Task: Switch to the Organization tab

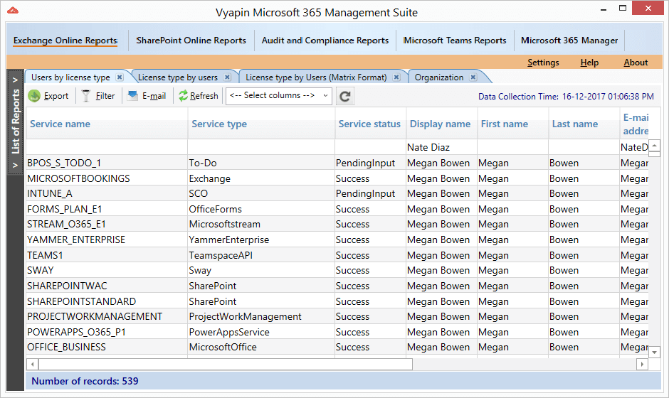Action: pyautogui.click(x=439, y=77)
